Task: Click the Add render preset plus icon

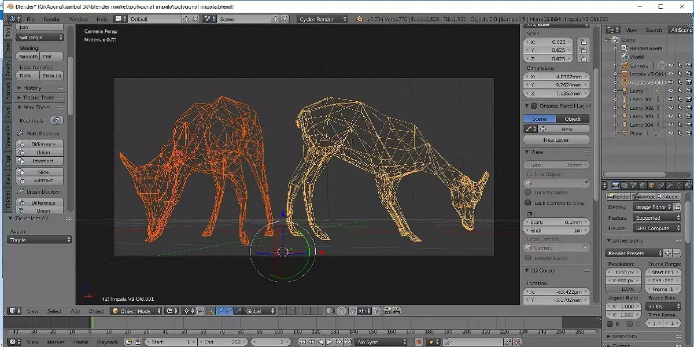Action: click(x=667, y=253)
